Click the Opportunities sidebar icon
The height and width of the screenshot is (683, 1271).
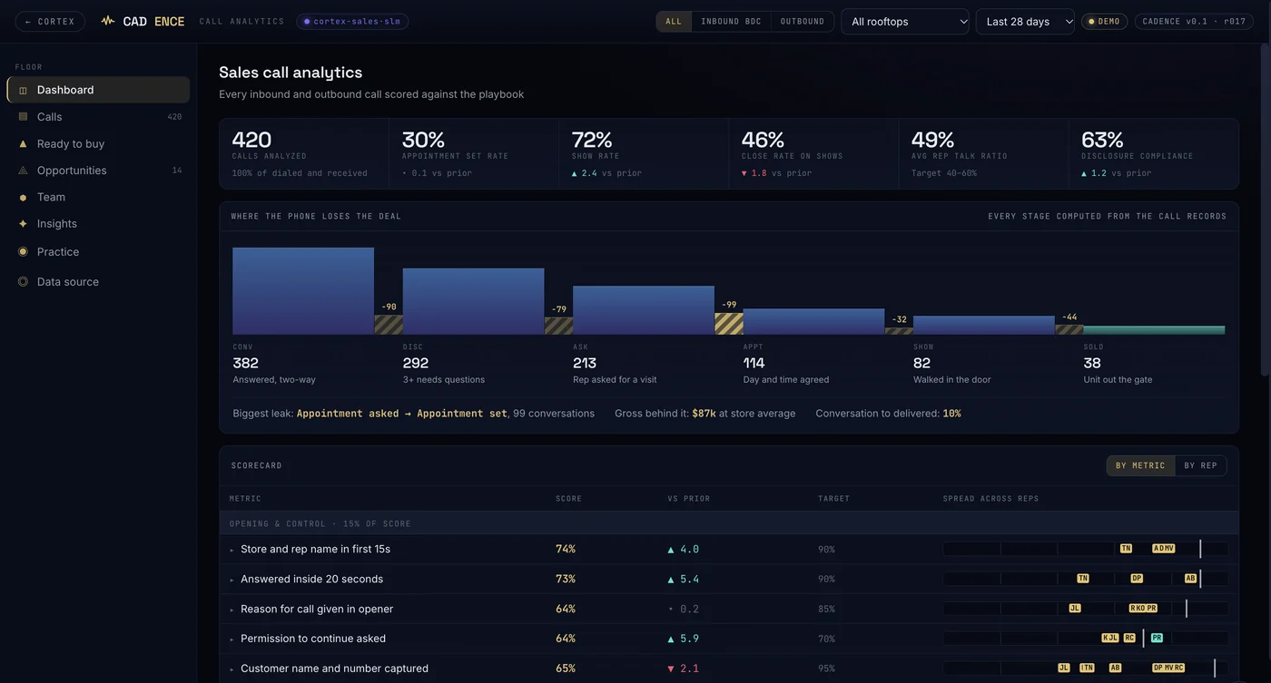(x=23, y=171)
